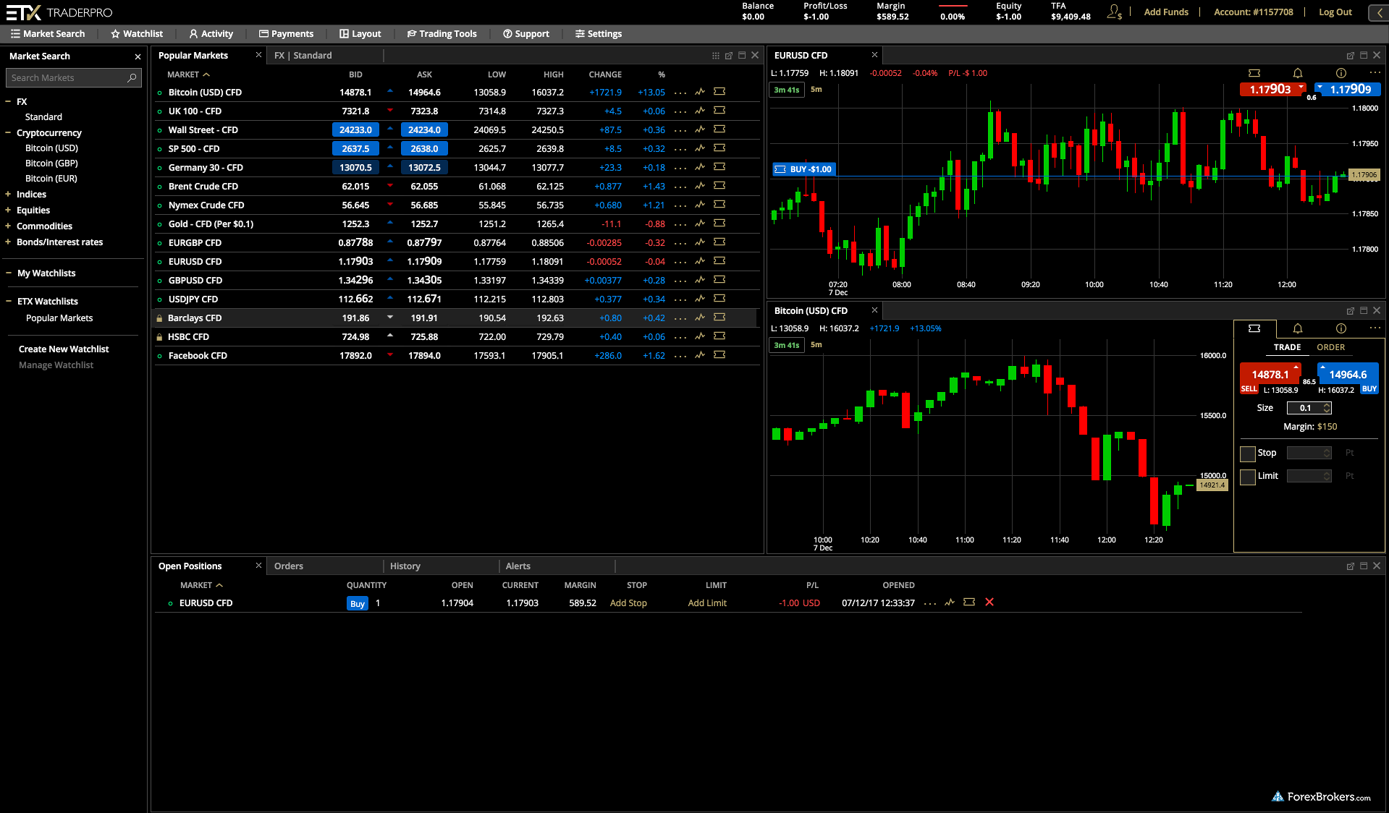The height and width of the screenshot is (813, 1389).
Task: Click the search magnifier in Market Search
Action: [x=132, y=78]
